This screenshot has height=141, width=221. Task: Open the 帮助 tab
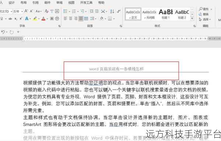pyautogui.click(x=101, y=3)
